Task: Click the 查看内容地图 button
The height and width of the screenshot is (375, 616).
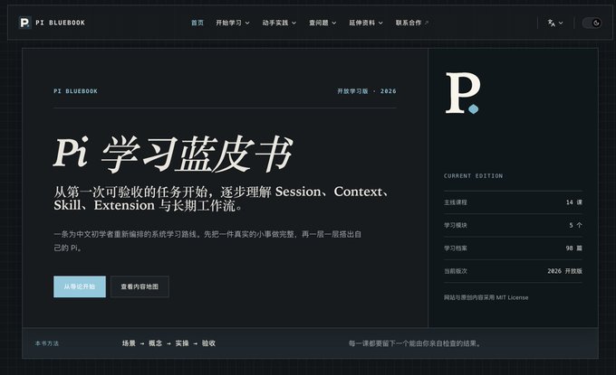Action: (140, 286)
